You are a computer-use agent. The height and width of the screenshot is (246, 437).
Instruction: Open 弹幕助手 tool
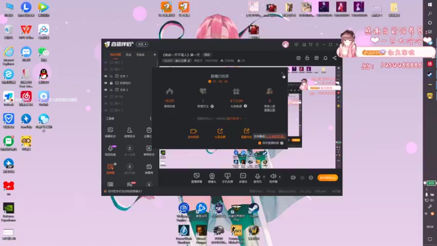(x=110, y=132)
